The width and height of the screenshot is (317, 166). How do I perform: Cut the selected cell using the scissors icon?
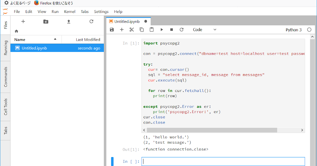[132, 30]
